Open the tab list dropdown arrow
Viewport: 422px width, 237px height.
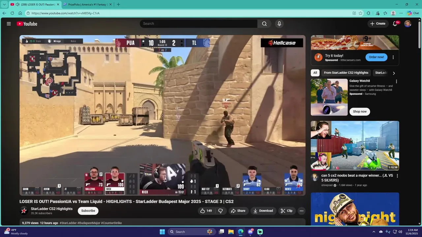pos(4,4)
